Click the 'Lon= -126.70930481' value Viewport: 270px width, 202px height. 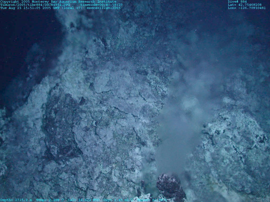point(247,8)
